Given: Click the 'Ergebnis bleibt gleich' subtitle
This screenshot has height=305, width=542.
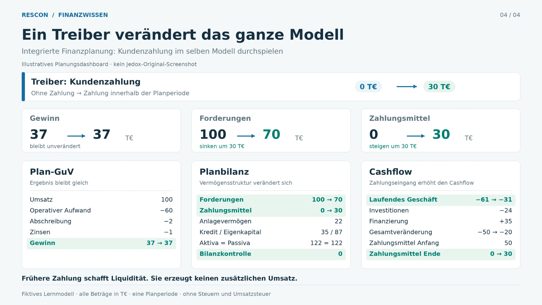Looking at the screenshot, I should point(59,183).
